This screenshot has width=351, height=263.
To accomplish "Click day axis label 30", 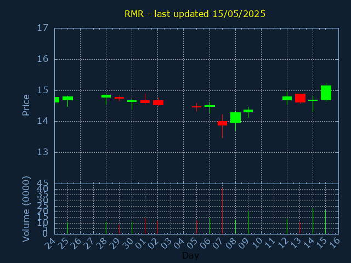I will [127, 243].
